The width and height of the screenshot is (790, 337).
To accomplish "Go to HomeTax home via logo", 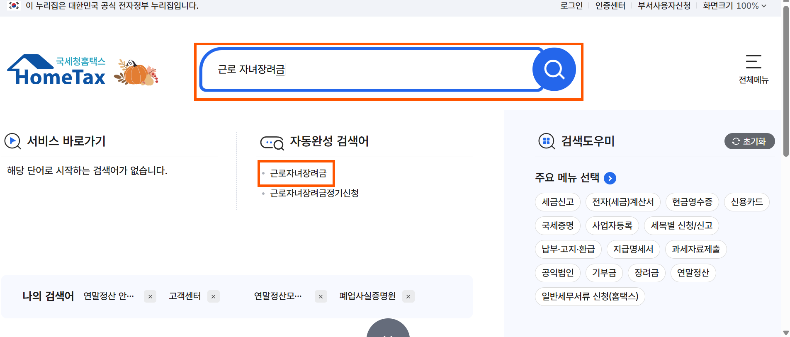I will [56, 70].
